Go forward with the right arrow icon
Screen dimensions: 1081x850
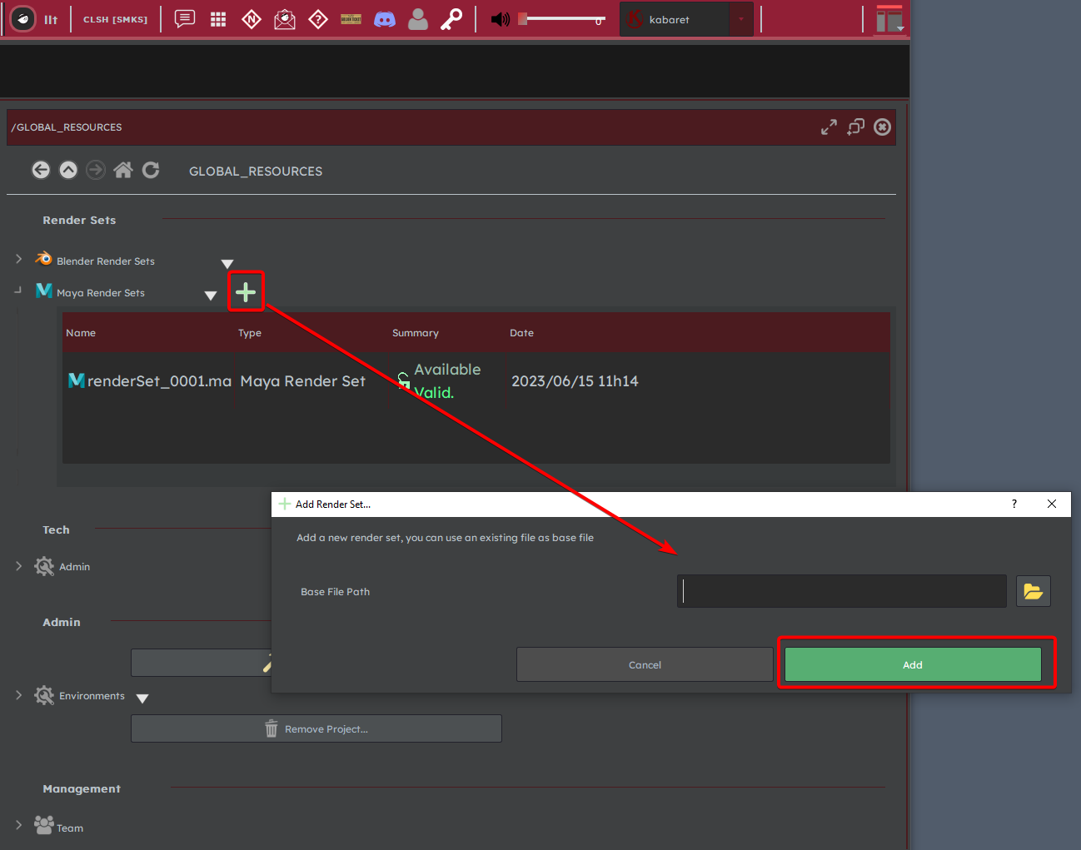96,170
